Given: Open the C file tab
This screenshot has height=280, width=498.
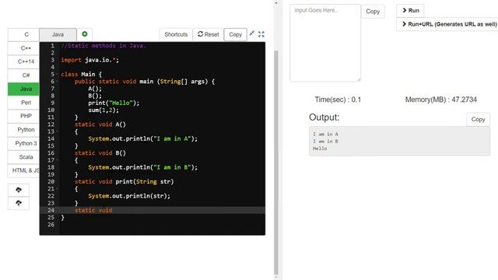Looking at the screenshot, I should (26, 34).
